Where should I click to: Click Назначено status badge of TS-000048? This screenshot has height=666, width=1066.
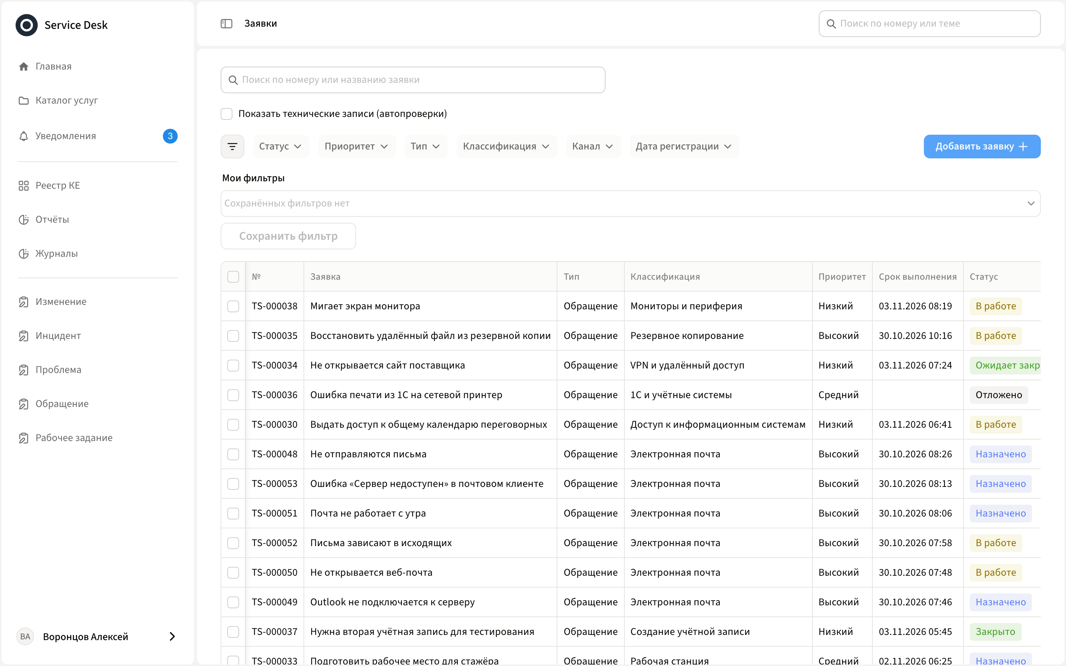(x=1000, y=454)
